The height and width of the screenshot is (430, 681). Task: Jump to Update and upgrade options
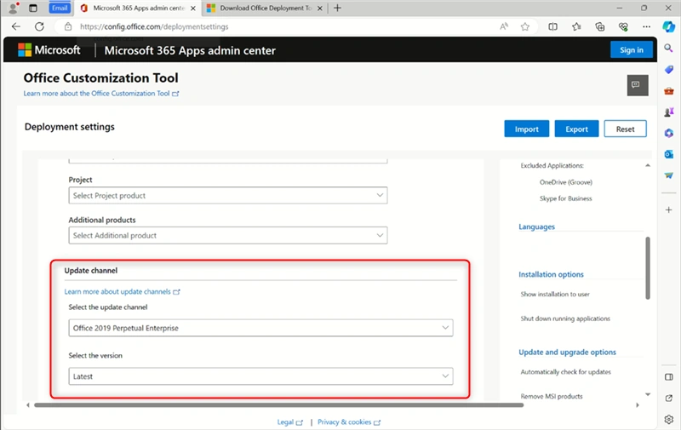point(567,353)
